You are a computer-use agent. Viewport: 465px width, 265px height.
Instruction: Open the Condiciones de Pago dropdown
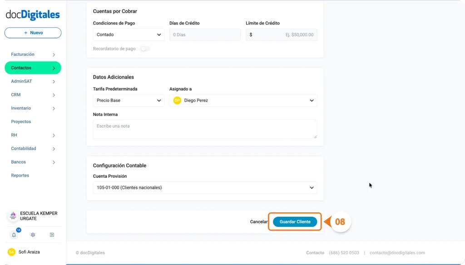[x=129, y=34]
